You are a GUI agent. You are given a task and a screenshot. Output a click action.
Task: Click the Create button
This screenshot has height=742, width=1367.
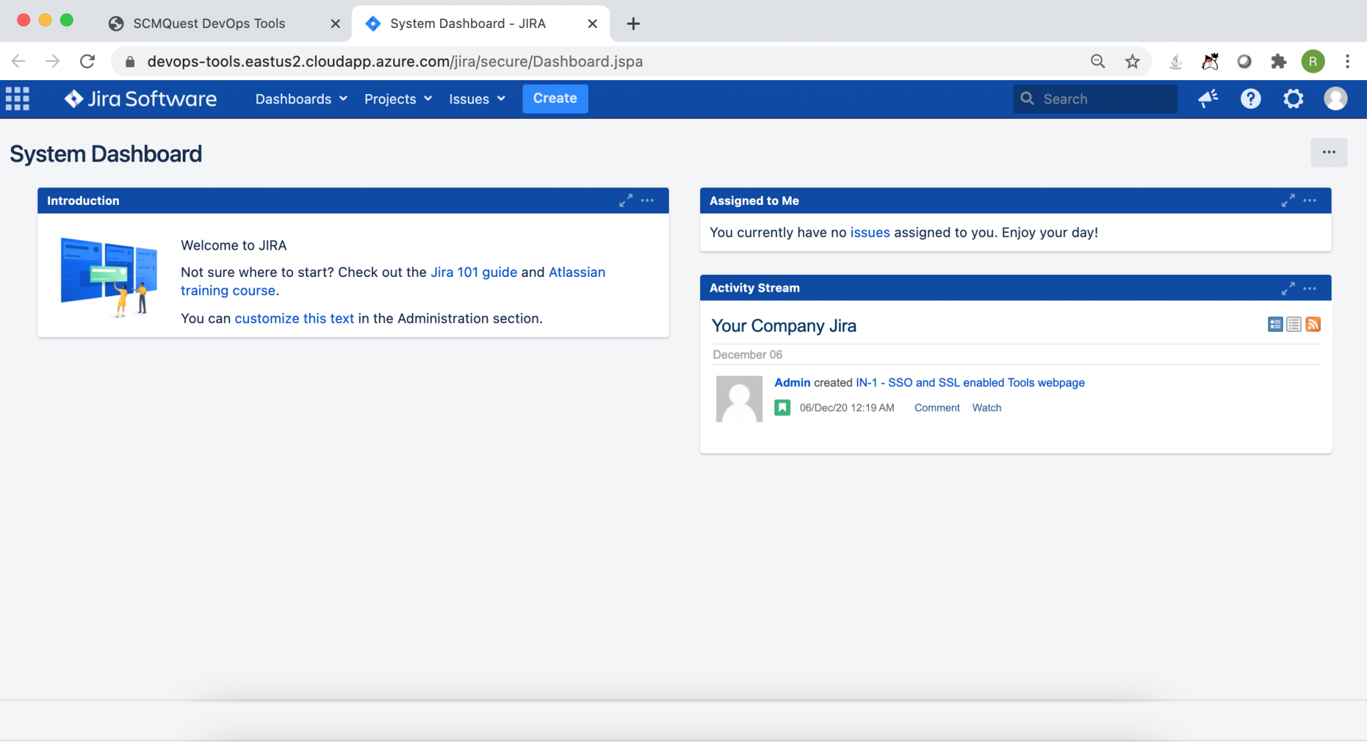coord(555,98)
